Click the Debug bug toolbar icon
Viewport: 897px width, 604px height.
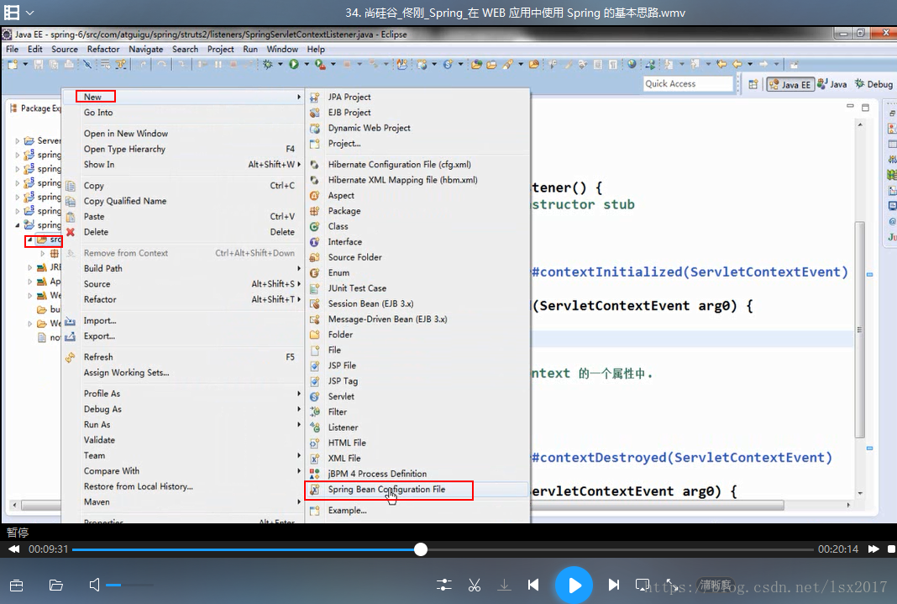268,65
